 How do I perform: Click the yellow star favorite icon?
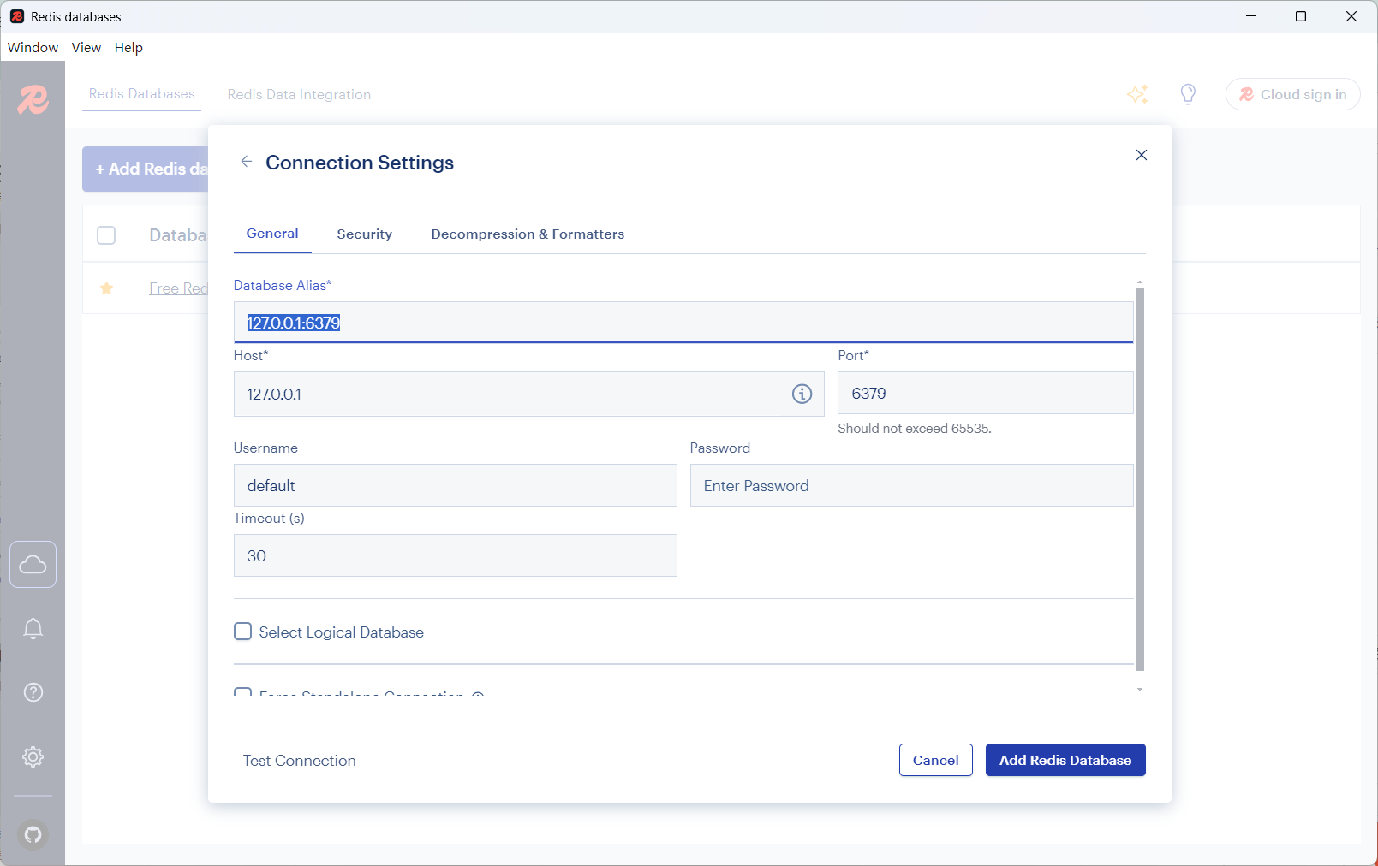pyautogui.click(x=107, y=288)
